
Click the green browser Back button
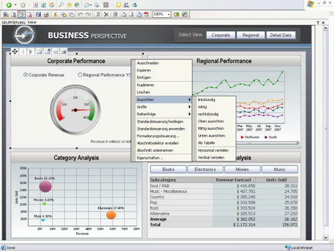(9, 5)
